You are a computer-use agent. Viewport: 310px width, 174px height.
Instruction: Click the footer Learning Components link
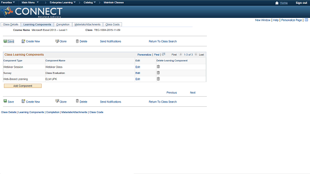[31, 112]
